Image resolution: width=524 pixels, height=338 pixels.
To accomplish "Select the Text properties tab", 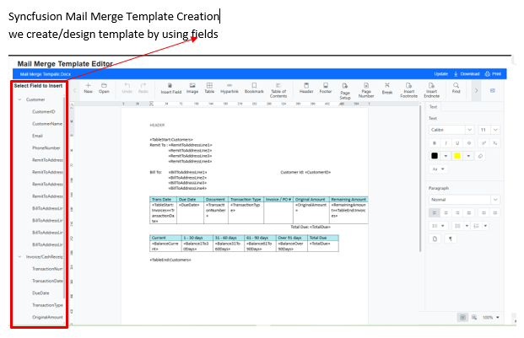I will click(434, 106).
